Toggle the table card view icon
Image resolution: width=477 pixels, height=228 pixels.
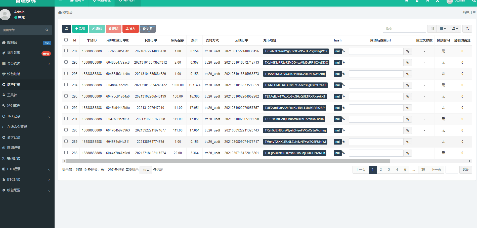click(432, 29)
